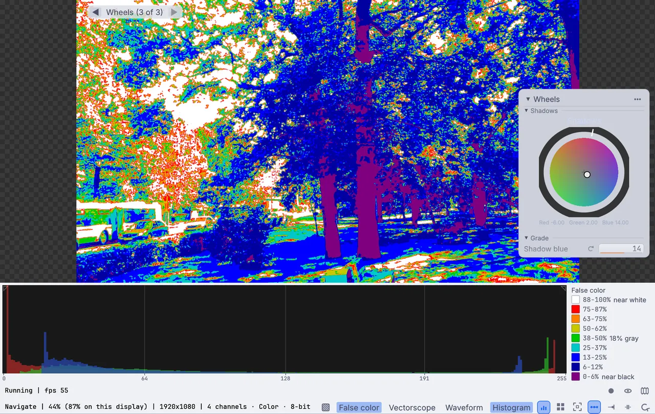
Task: Click the 88-100% near white swatch
Action: pyautogui.click(x=576, y=300)
